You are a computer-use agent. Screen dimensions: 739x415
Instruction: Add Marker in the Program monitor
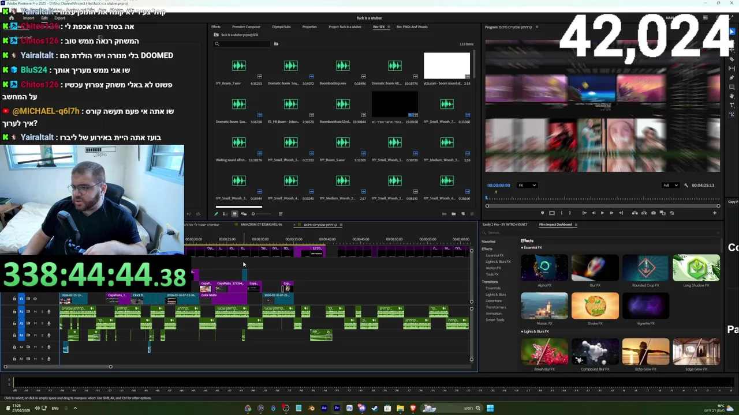(543, 213)
